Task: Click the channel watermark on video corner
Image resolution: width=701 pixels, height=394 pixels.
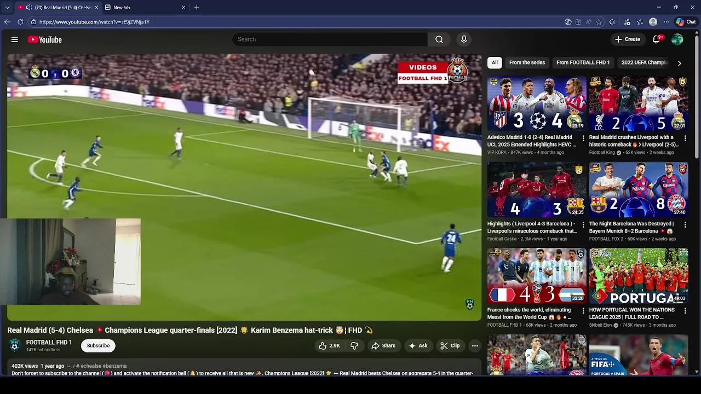Action: 469,304
